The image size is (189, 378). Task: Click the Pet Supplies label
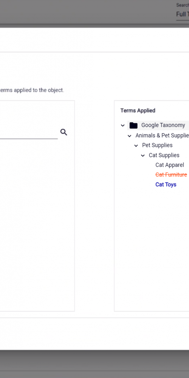(157, 145)
